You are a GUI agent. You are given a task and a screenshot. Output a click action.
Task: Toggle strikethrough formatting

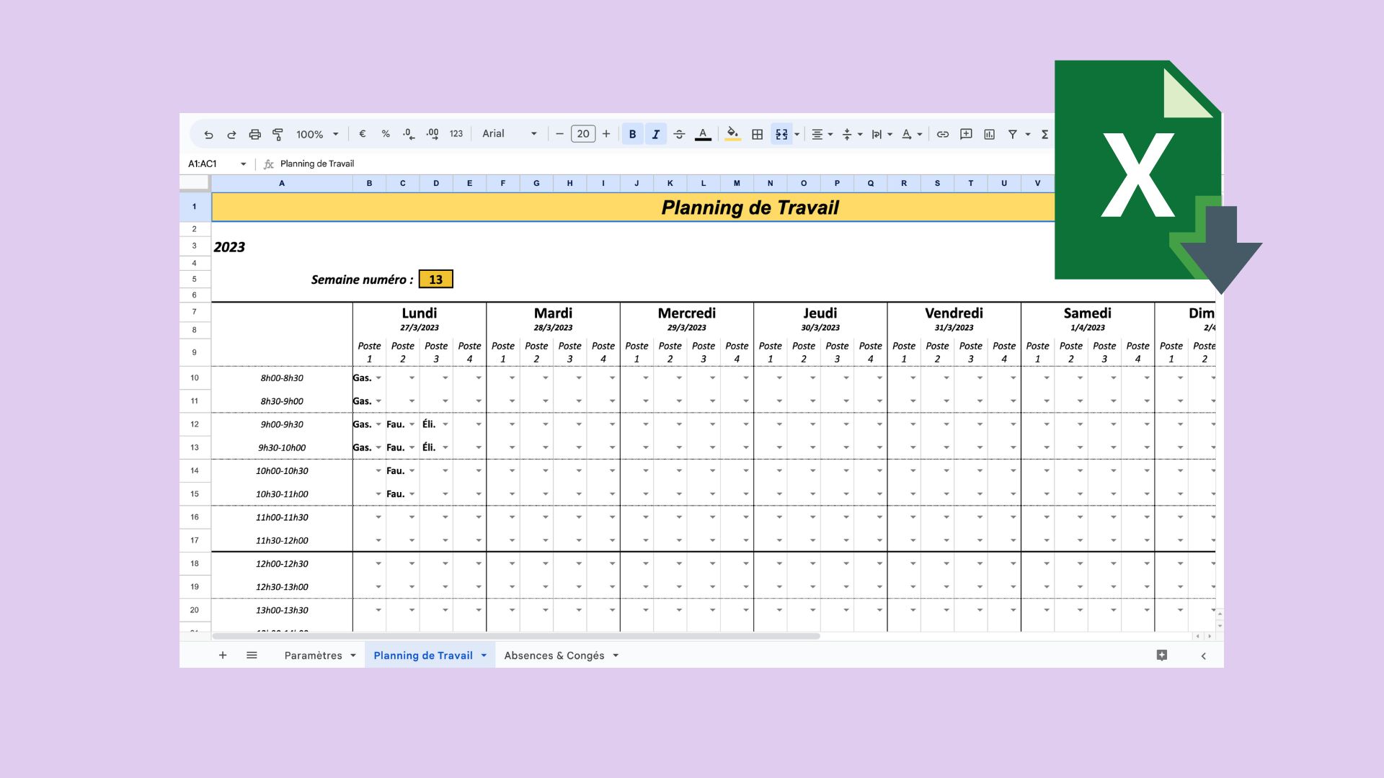pyautogui.click(x=679, y=134)
